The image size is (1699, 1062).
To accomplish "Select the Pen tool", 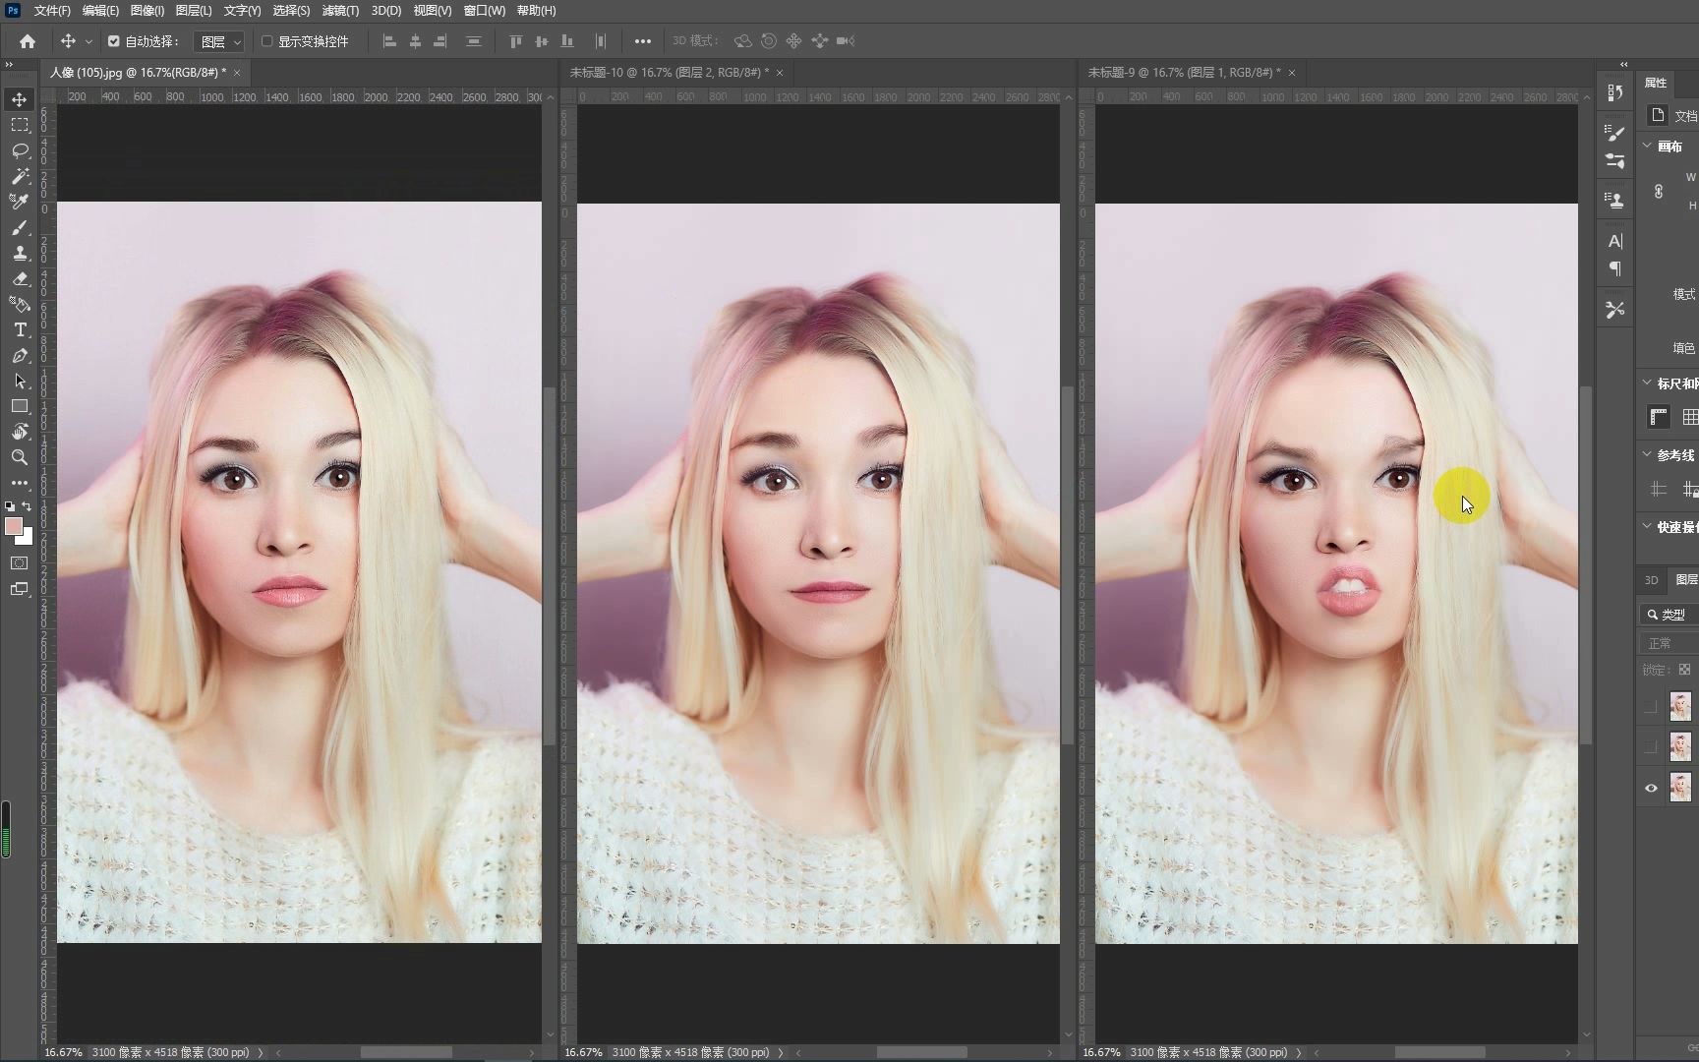I will pyautogui.click(x=19, y=355).
